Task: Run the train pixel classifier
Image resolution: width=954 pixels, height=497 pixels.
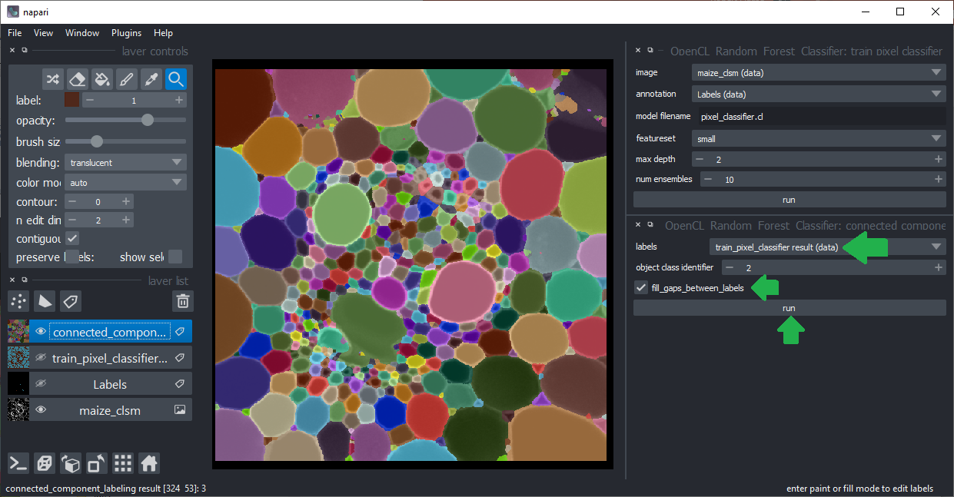Action: [789, 200]
